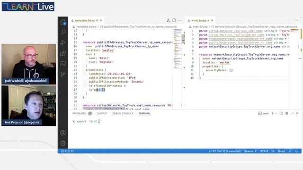Click the ipAddress value '20.253.185.122'
The width and height of the screenshot is (303, 170).
pos(119,74)
